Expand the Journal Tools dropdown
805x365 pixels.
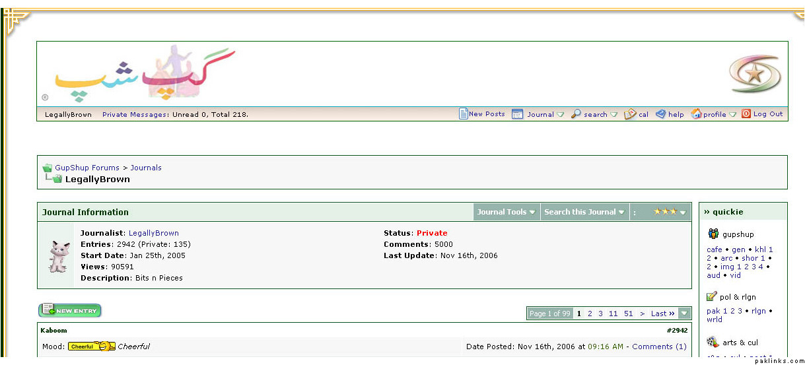pyautogui.click(x=506, y=212)
